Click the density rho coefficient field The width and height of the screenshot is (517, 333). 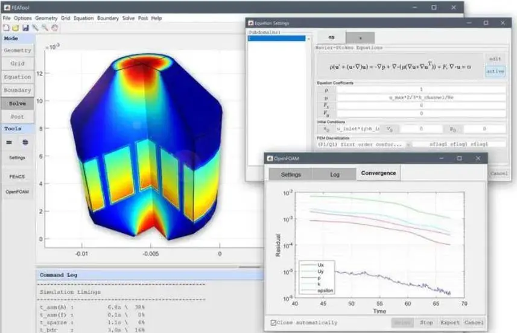tap(421, 89)
